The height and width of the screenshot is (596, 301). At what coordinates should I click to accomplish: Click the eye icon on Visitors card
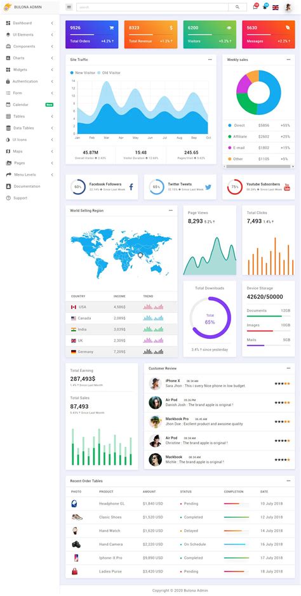pos(229,28)
